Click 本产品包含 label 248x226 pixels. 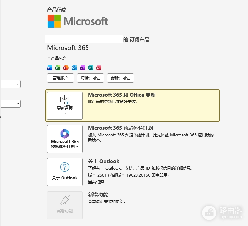(57, 58)
